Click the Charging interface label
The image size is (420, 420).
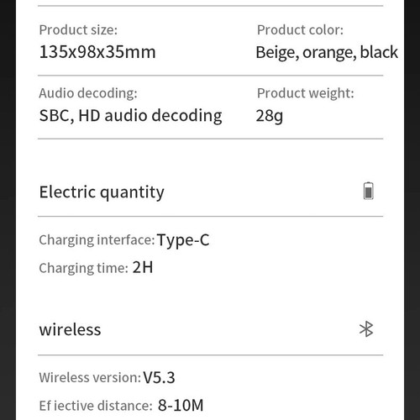97,240
